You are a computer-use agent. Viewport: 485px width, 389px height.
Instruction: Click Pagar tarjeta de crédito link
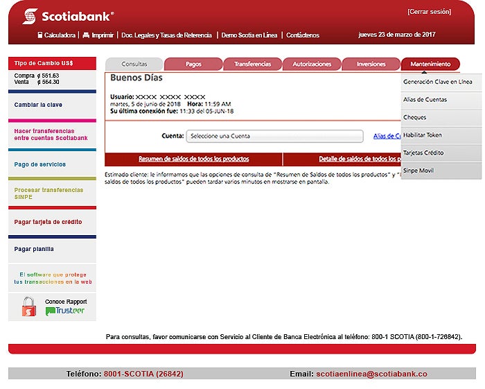[48, 222]
